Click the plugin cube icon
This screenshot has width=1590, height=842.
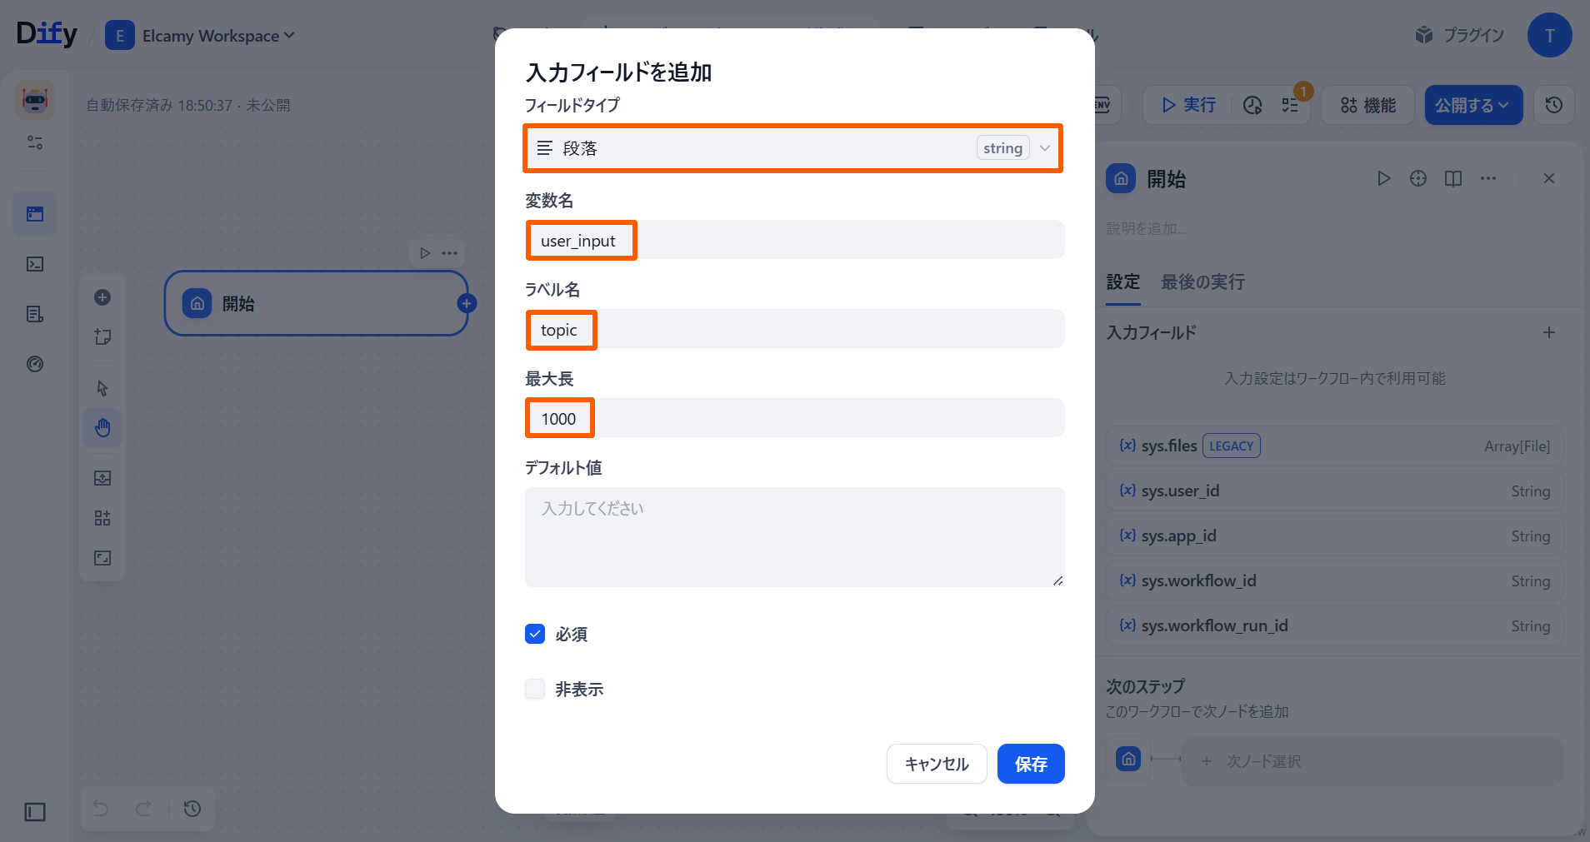(x=1423, y=35)
